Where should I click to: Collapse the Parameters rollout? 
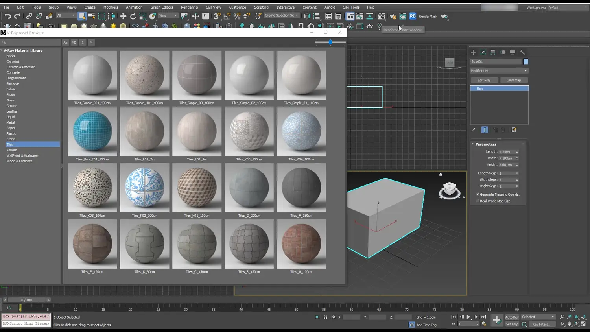point(486,144)
